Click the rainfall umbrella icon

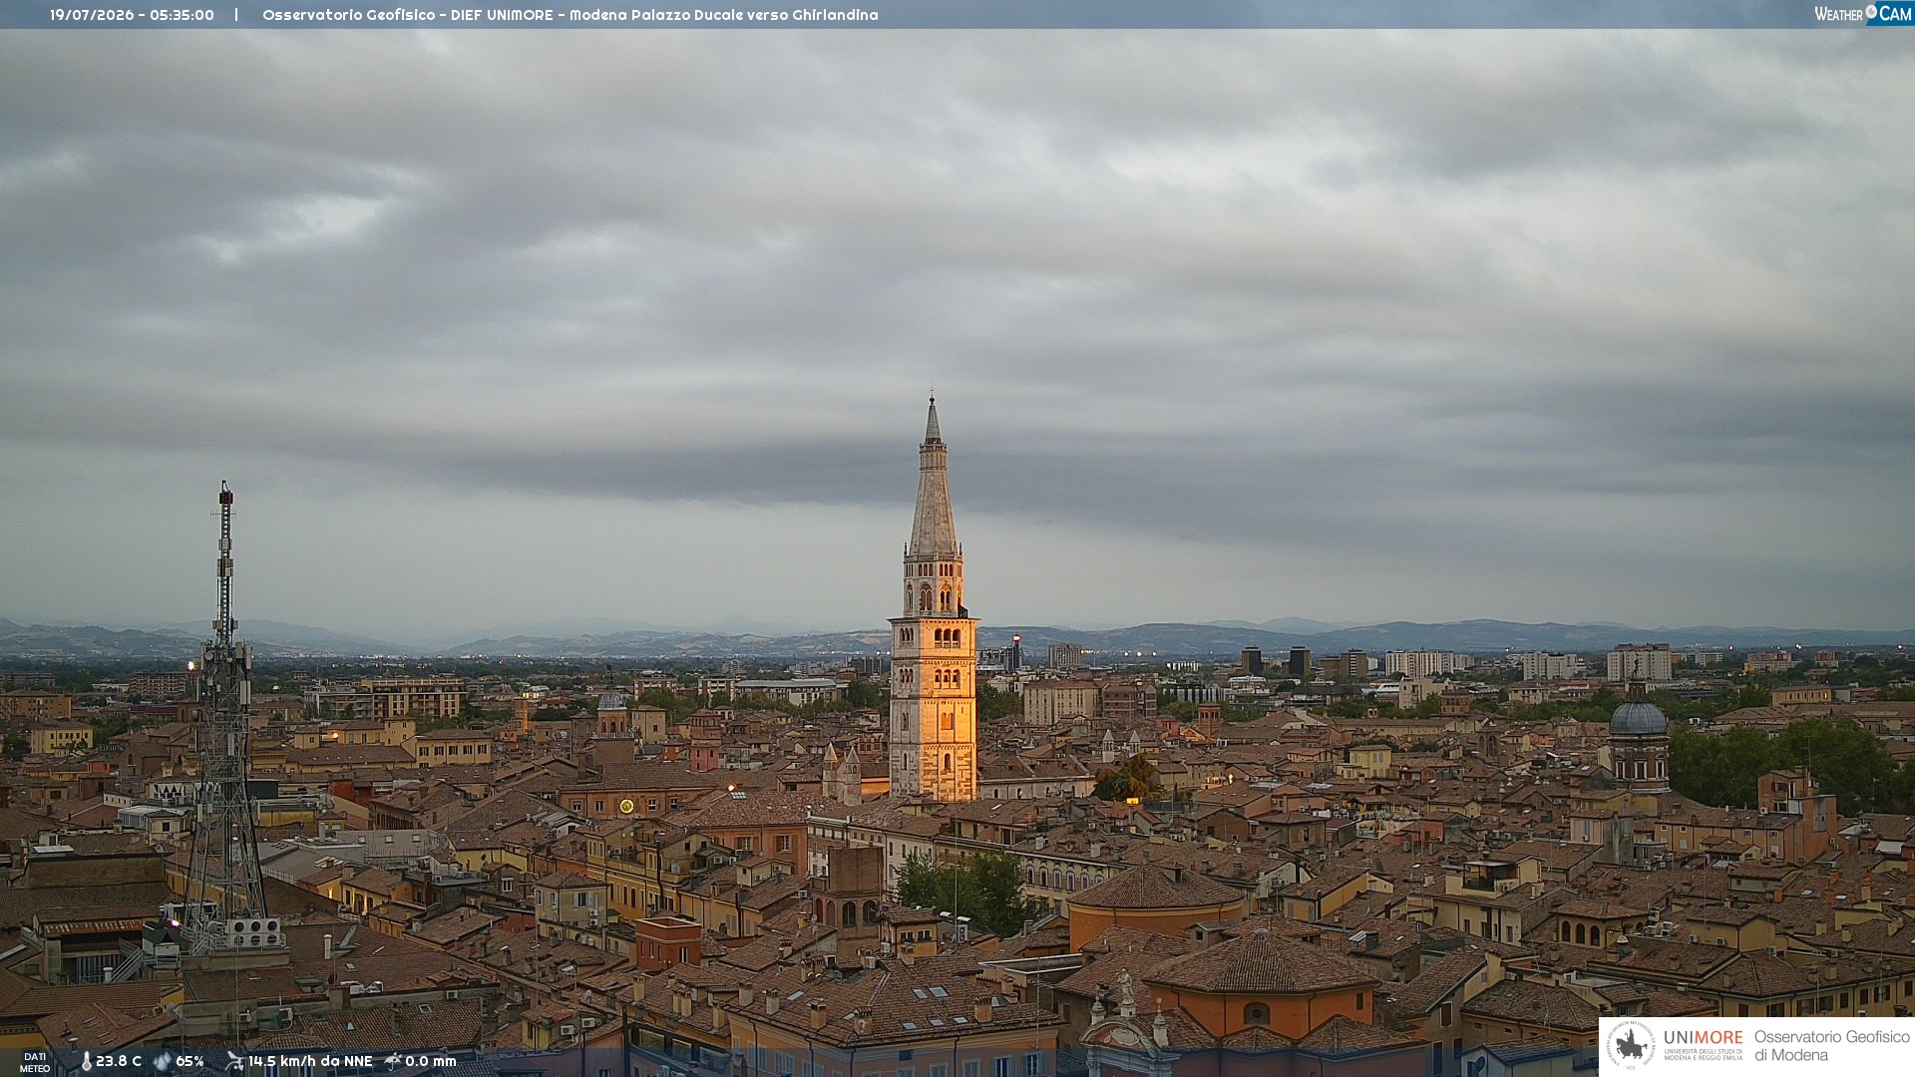click(x=393, y=1061)
